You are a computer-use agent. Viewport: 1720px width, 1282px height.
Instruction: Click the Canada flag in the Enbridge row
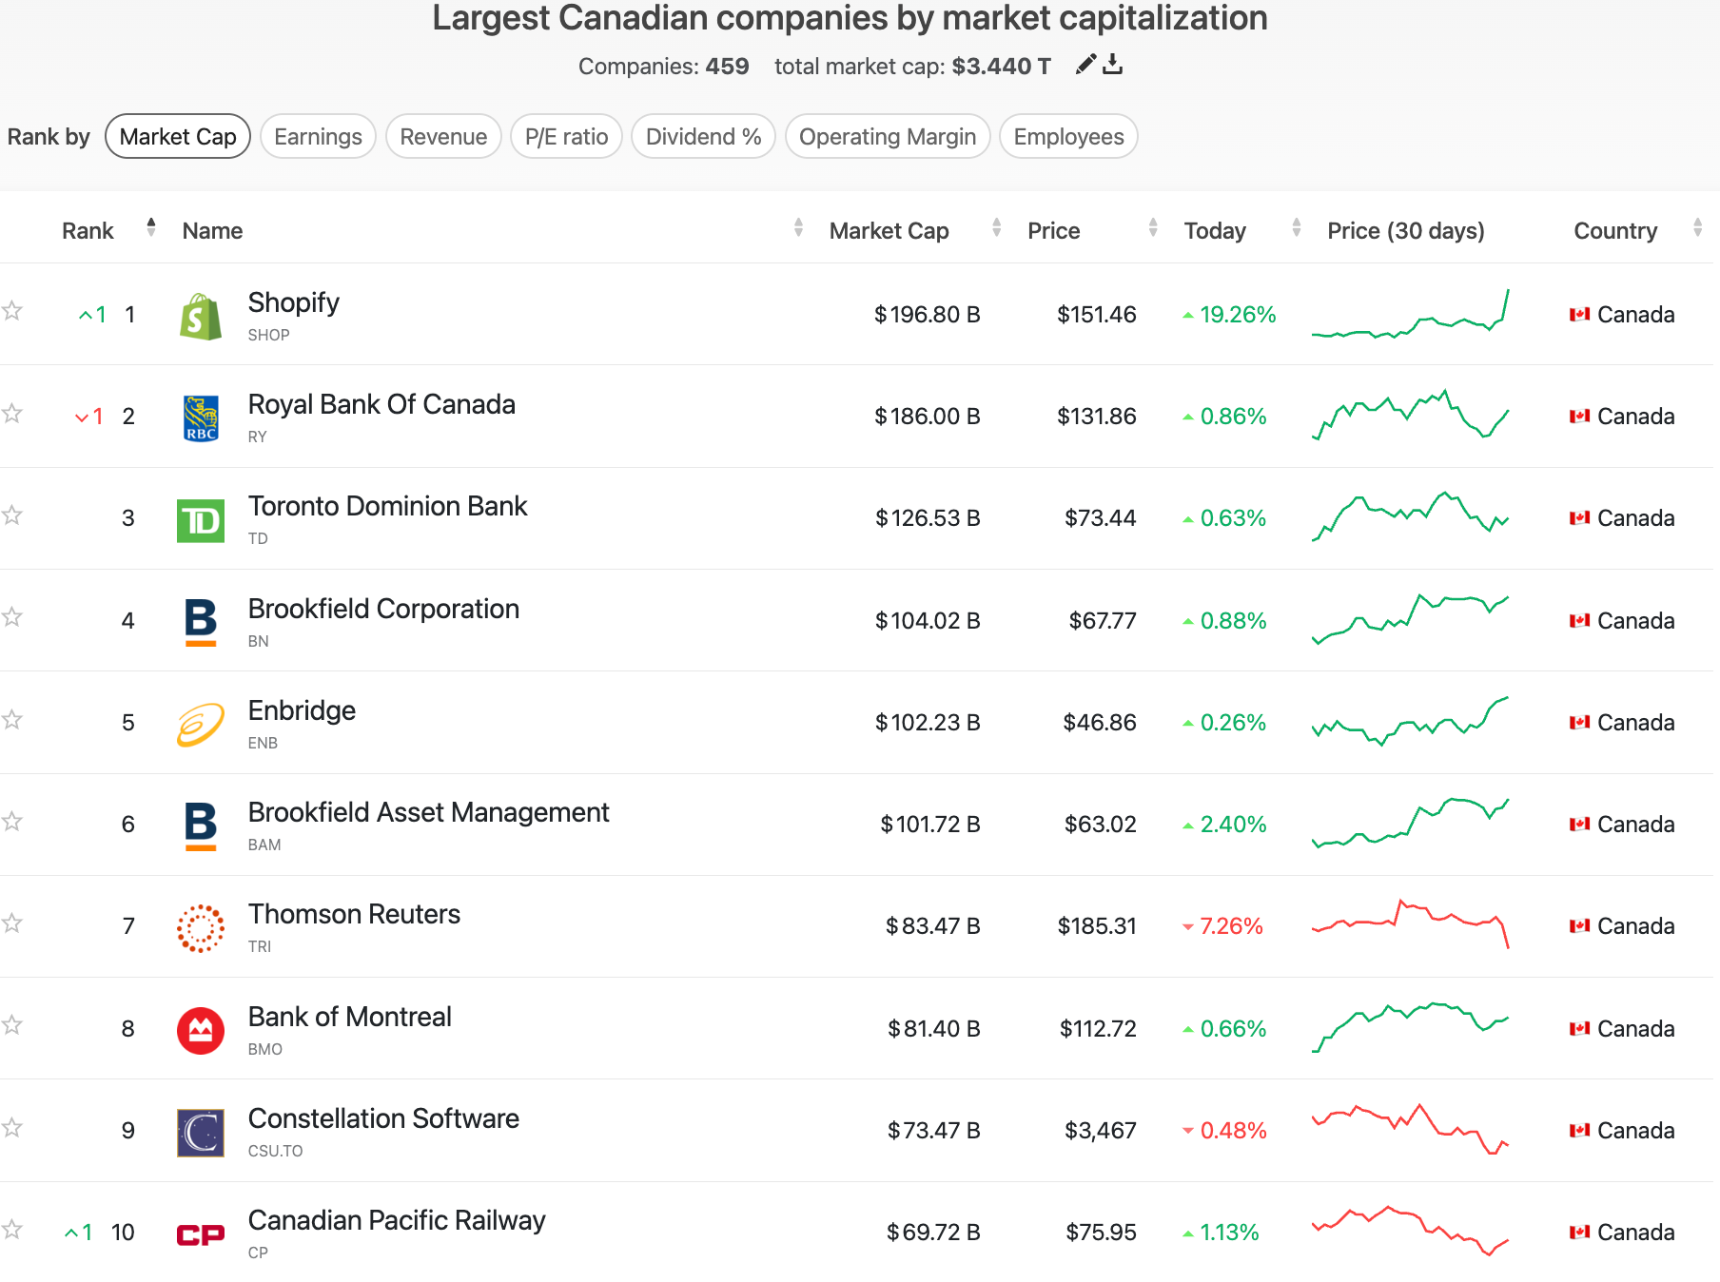point(1579,723)
